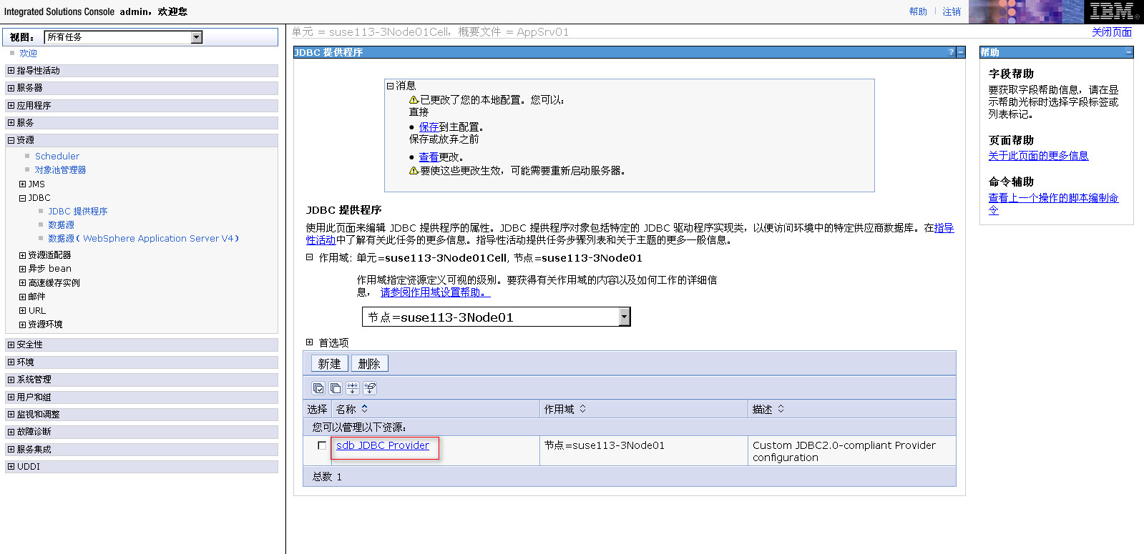Open 关于此页面的更多信息 link

click(1038, 156)
